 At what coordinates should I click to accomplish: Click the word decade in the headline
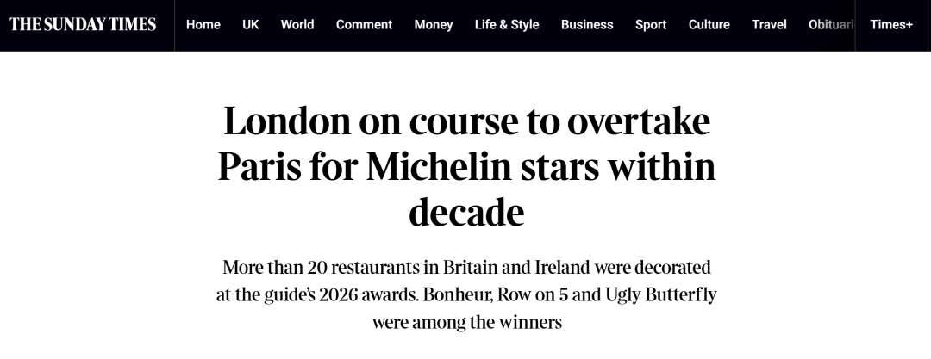(465, 212)
